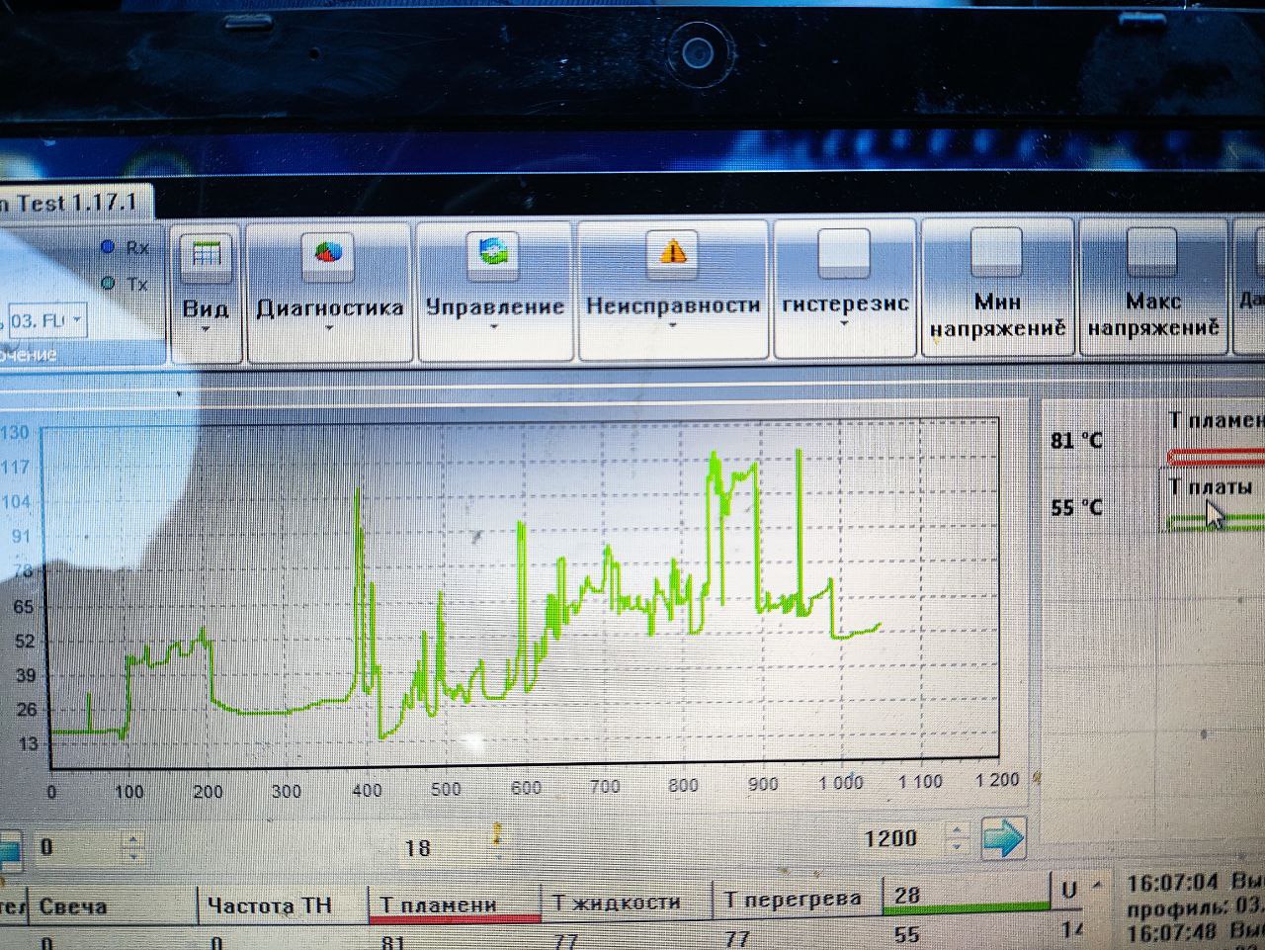Expand the гистерезис dropdown arrow

[844, 323]
